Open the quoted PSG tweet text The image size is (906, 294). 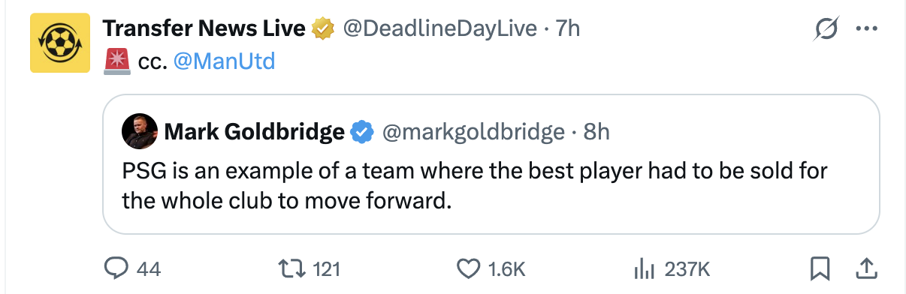point(474,186)
